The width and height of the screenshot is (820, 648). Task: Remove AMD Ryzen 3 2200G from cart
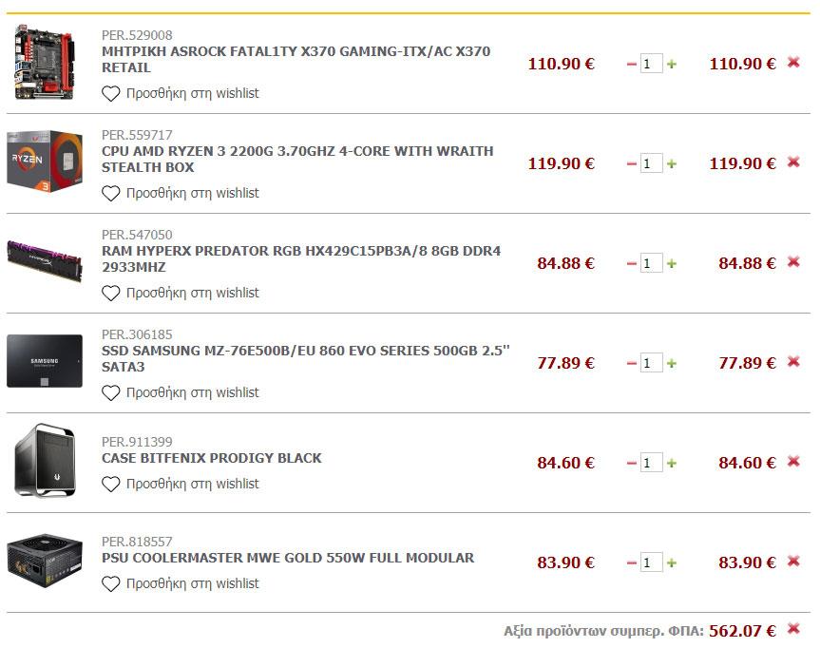(793, 162)
